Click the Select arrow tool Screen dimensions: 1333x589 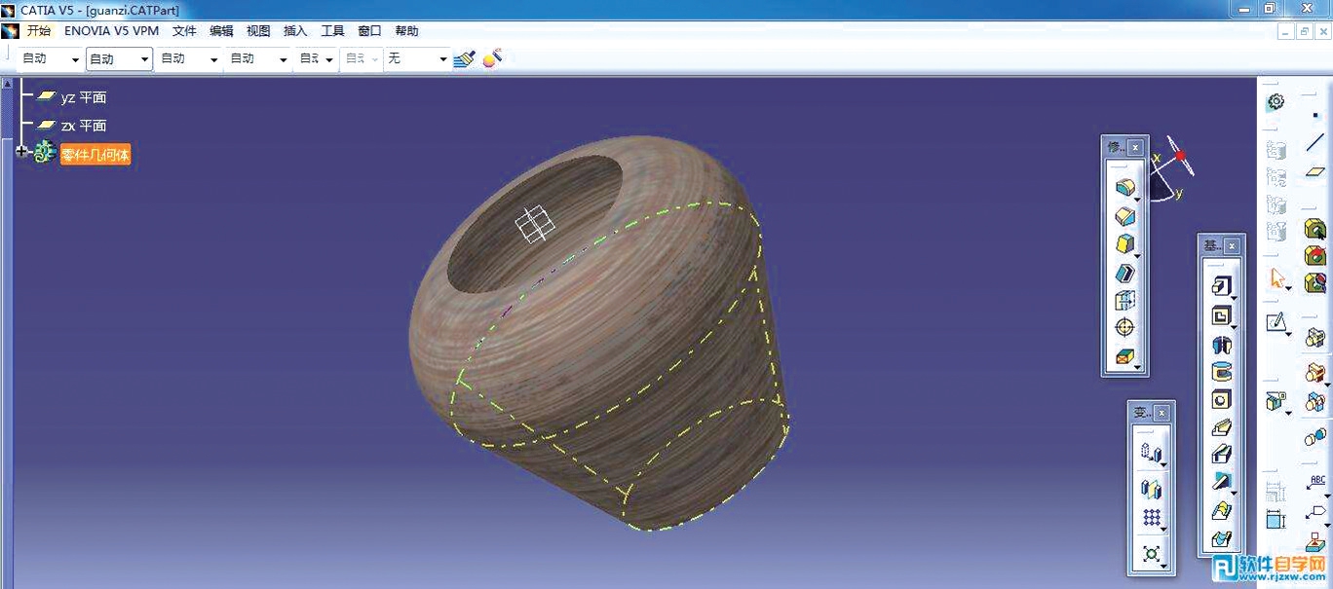[x=1276, y=278]
